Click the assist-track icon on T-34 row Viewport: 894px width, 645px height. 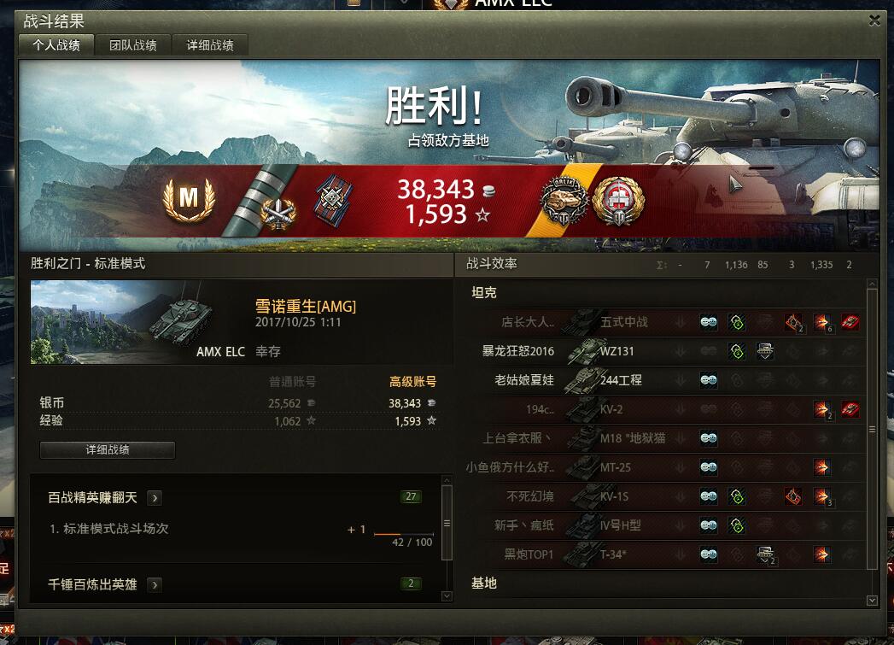click(x=765, y=554)
